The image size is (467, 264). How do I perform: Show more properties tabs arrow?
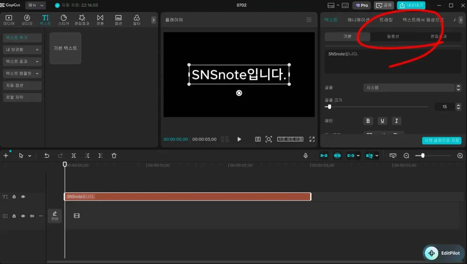click(461, 20)
